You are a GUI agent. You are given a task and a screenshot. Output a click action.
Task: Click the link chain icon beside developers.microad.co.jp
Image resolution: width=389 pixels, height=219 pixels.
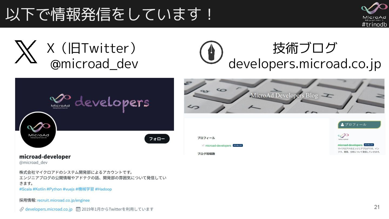click(22, 209)
